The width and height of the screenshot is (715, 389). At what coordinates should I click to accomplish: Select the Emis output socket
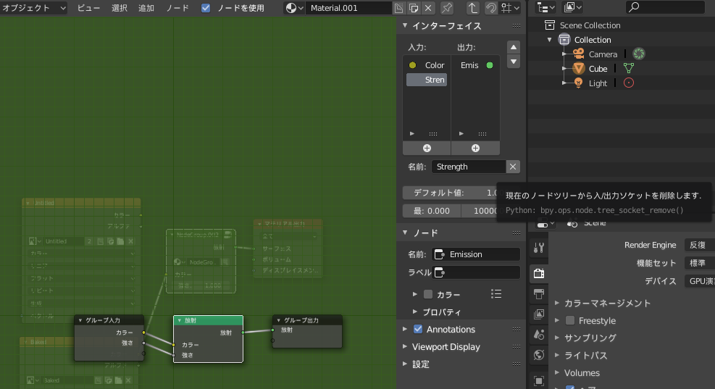[x=476, y=65]
